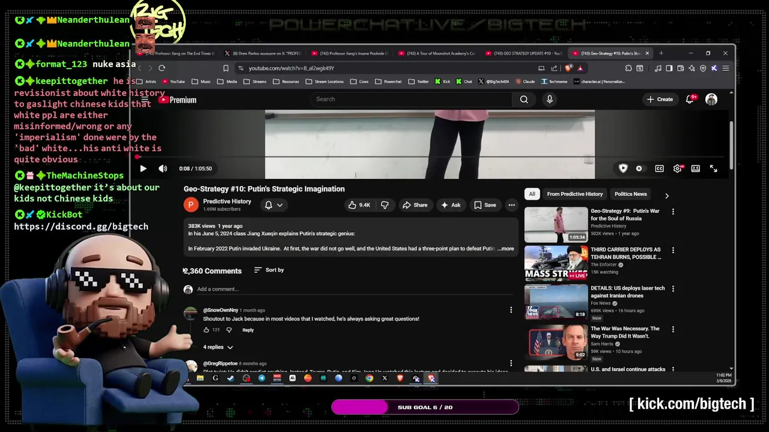The height and width of the screenshot is (432, 769).
Task: Open Geo-Strategy #9 video thumbnail
Action: 556,224
